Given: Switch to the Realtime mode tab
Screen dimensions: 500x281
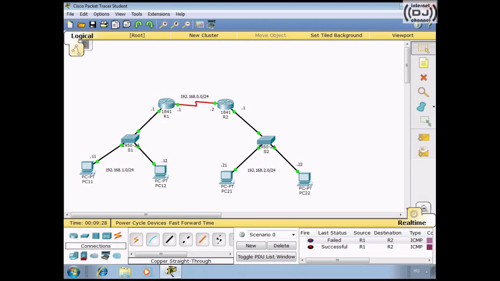Looking at the screenshot, I should coord(412,223).
